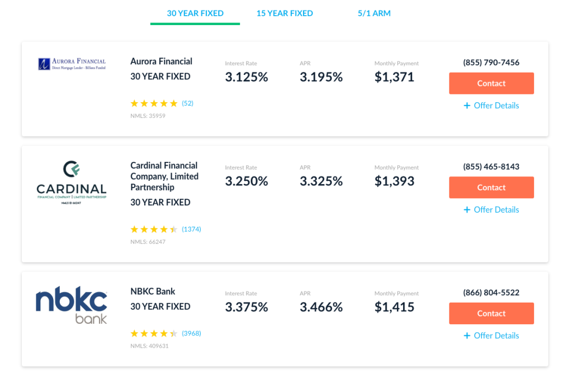Click NBKC Bank's star rating

pyautogui.click(x=154, y=334)
